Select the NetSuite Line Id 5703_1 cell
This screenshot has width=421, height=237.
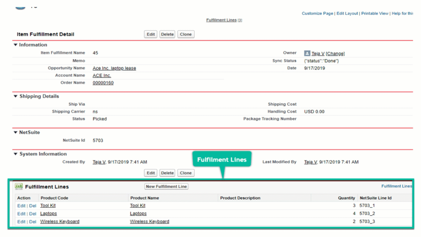(367, 206)
